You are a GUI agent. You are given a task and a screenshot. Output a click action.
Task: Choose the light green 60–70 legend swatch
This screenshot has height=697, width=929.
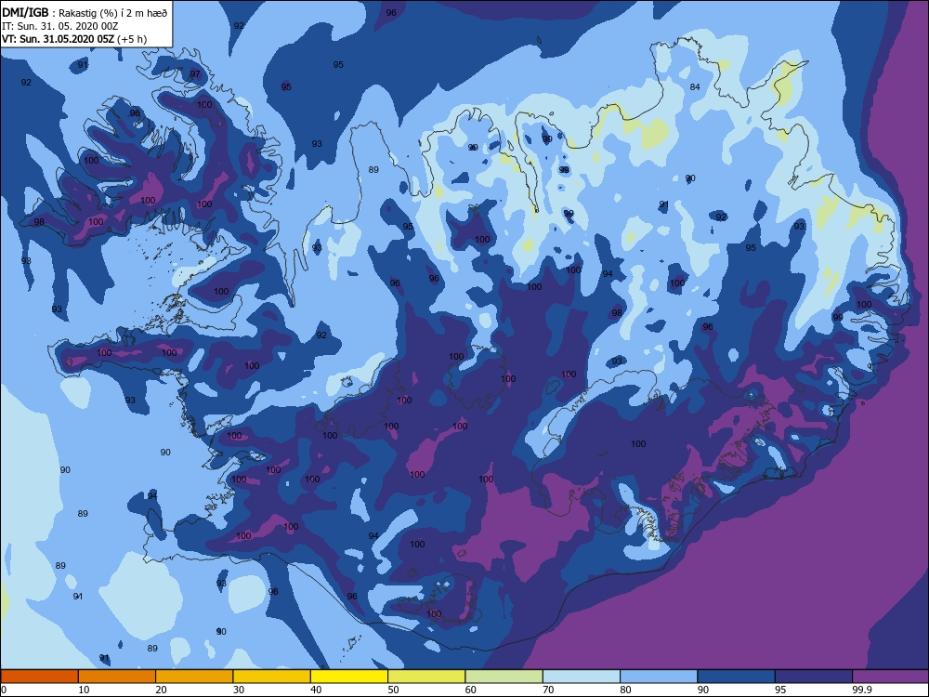[x=504, y=677]
